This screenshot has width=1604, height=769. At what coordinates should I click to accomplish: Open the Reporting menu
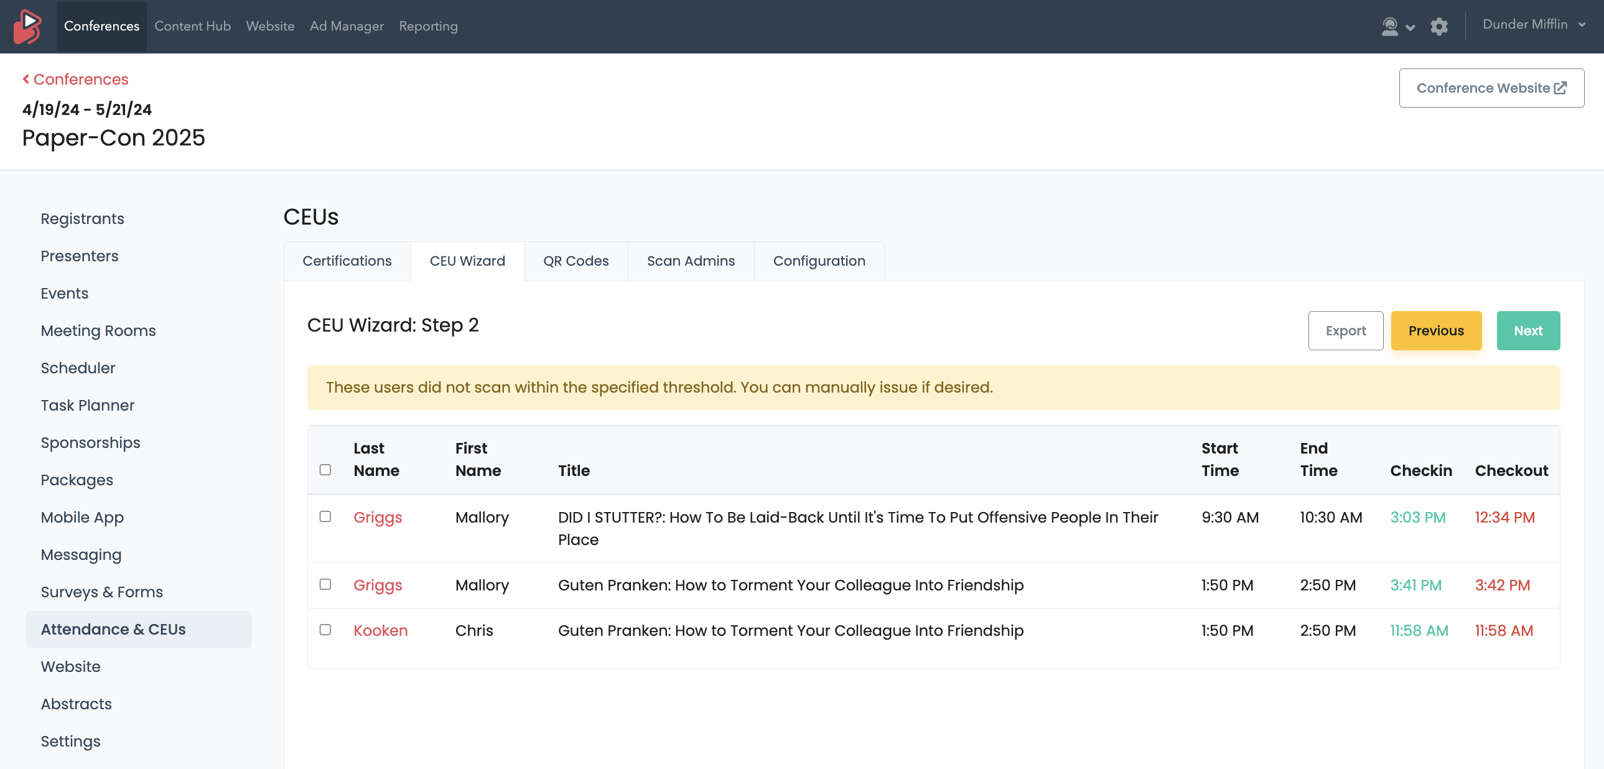pos(428,26)
